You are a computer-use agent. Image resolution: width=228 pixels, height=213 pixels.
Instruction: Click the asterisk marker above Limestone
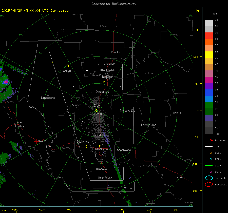(x=48, y=95)
